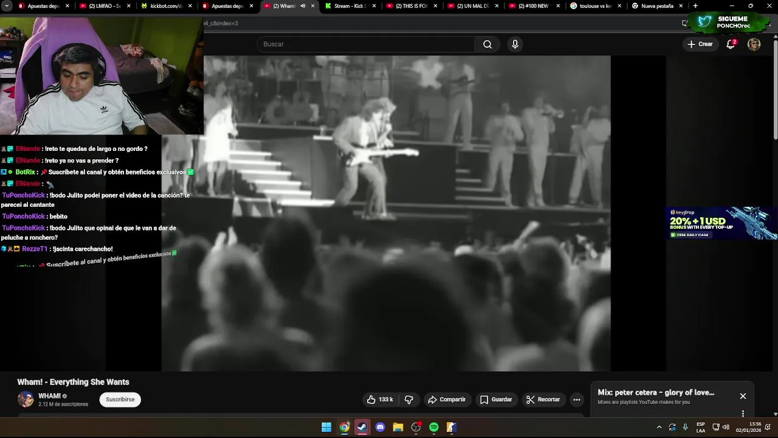Image resolution: width=778 pixels, height=438 pixels.
Task: Click the network sync tray icon
Action: point(672,427)
